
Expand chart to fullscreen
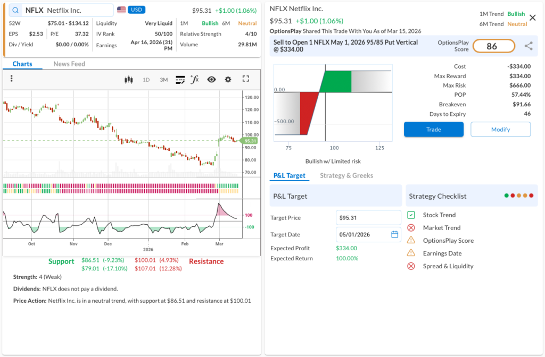[245, 79]
